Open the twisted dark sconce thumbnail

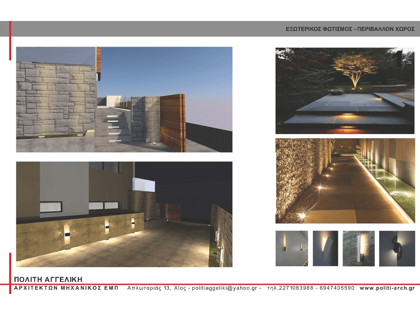tap(397, 248)
